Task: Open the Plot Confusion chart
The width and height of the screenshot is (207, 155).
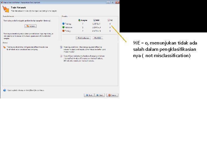Action: point(83,38)
